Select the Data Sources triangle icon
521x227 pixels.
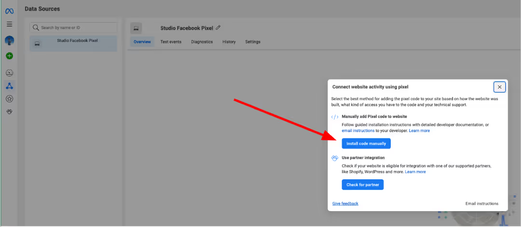pos(9,86)
